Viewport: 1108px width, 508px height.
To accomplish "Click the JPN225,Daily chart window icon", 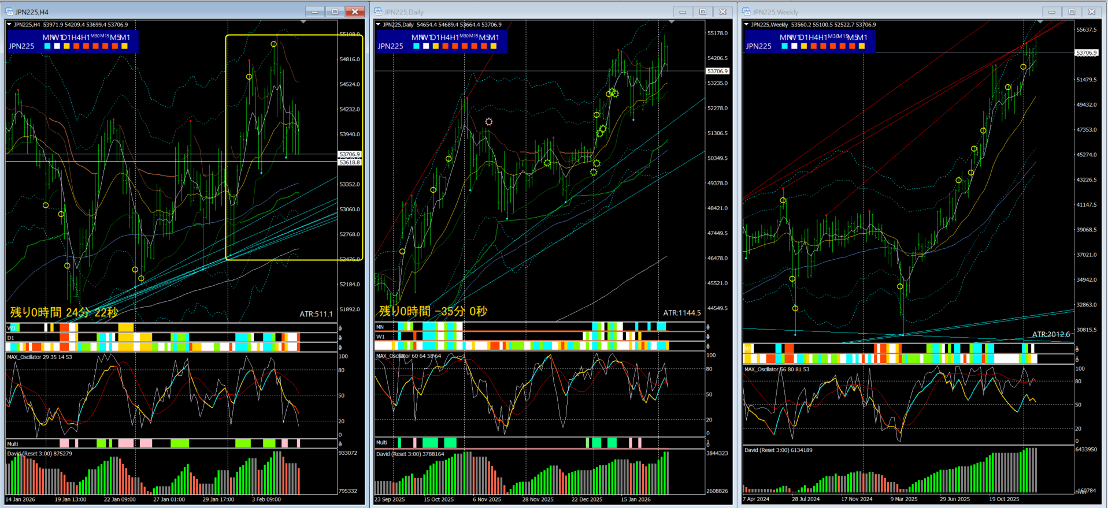I will (378, 12).
